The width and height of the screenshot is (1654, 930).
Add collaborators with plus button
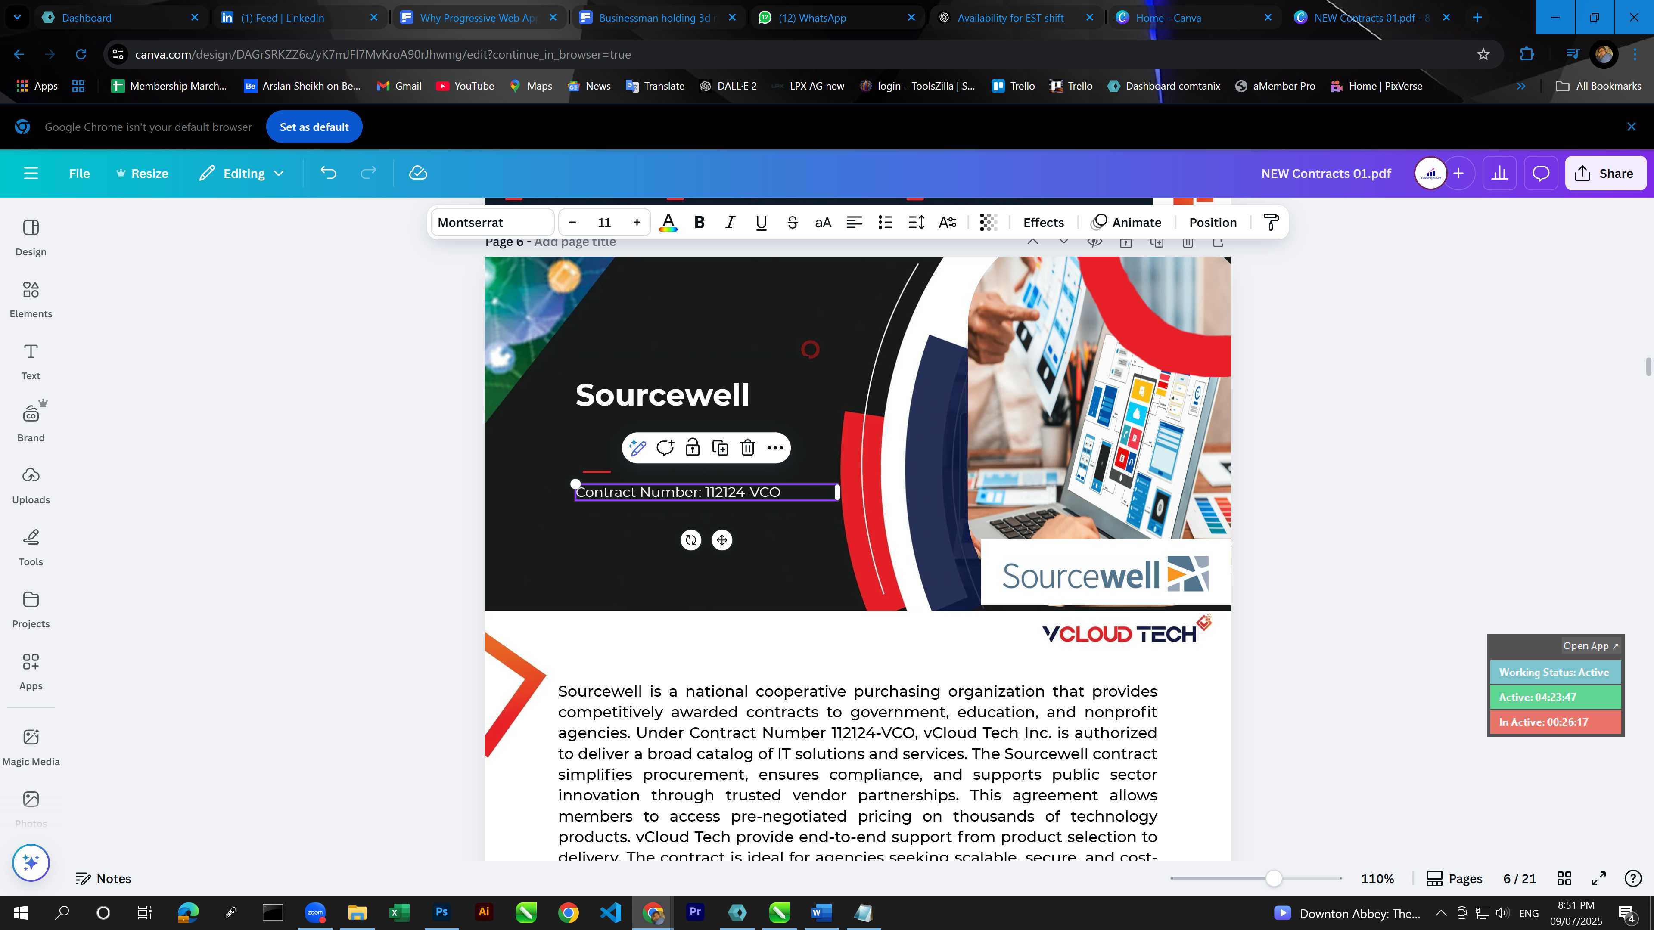pyautogui.click(x=1458, y=173)
